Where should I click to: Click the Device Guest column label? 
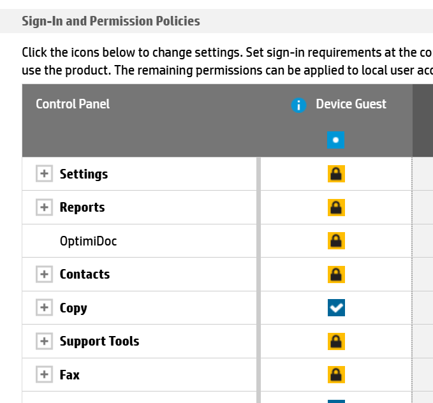pyautogui.click(x=351, y=104)
